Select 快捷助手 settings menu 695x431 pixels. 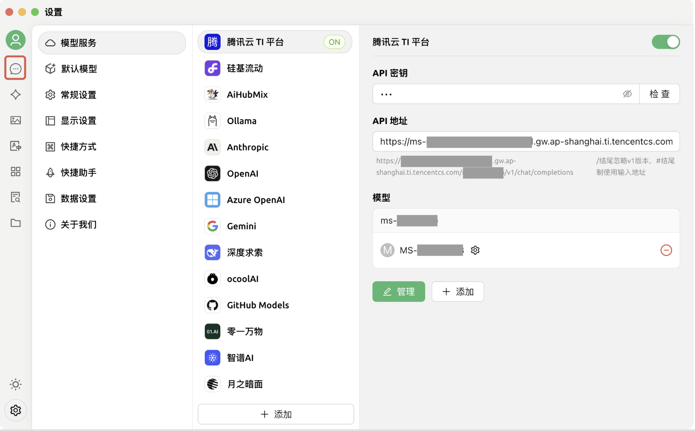[112, 173]
